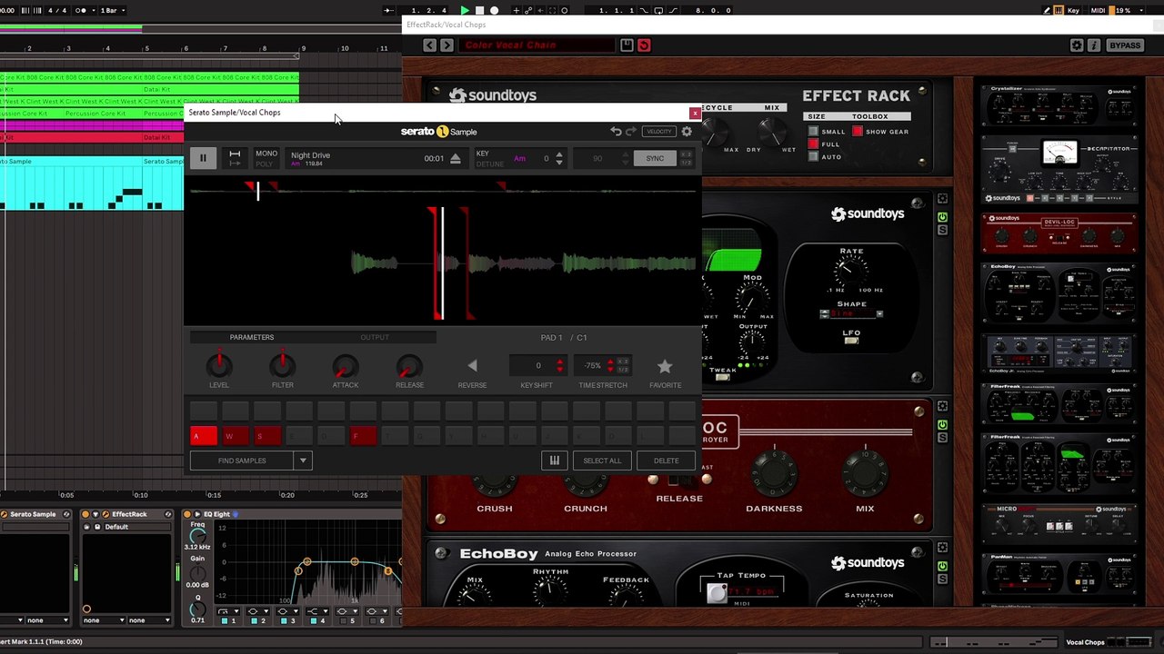Open the Output tab

coord(375,337)
